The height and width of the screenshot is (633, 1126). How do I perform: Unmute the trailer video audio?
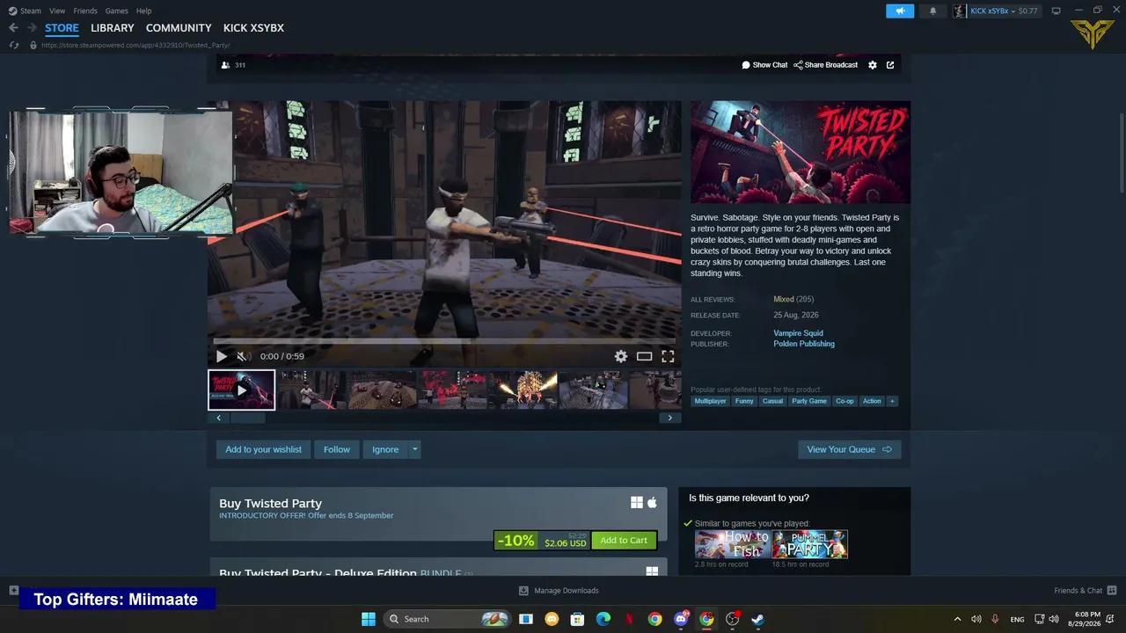pos(242,356)
